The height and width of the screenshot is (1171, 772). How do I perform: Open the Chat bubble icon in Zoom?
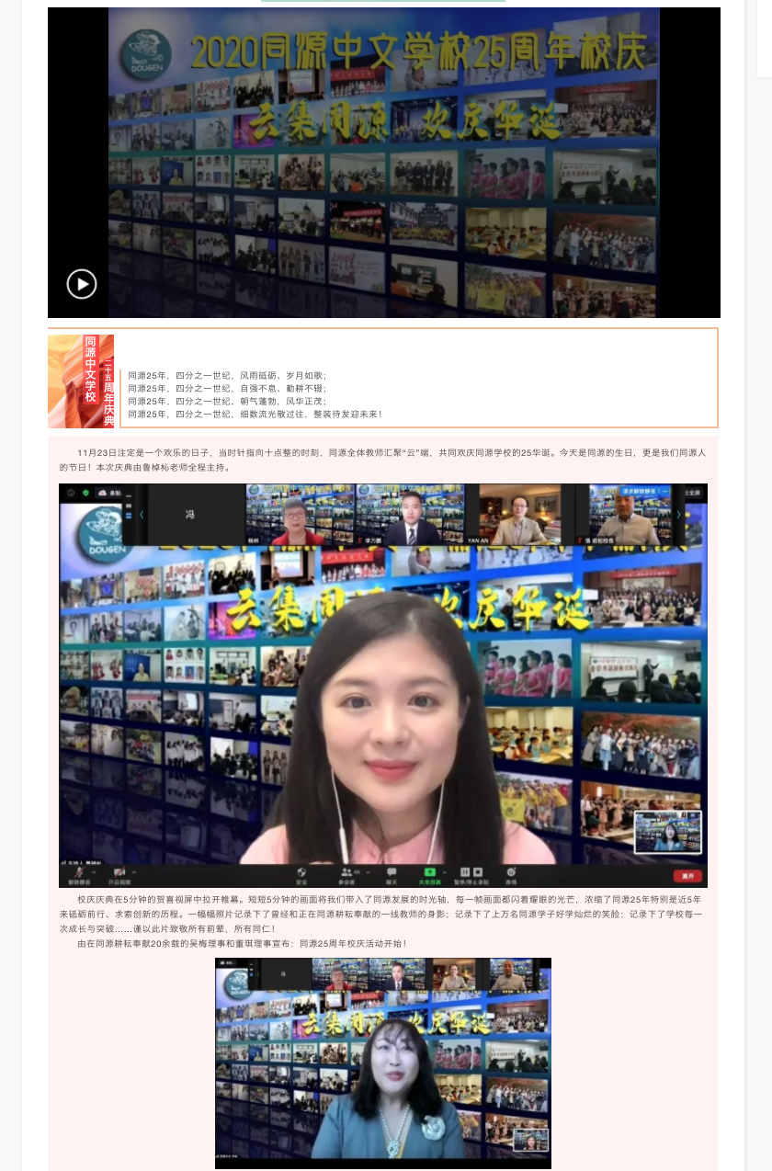point(392,871)
